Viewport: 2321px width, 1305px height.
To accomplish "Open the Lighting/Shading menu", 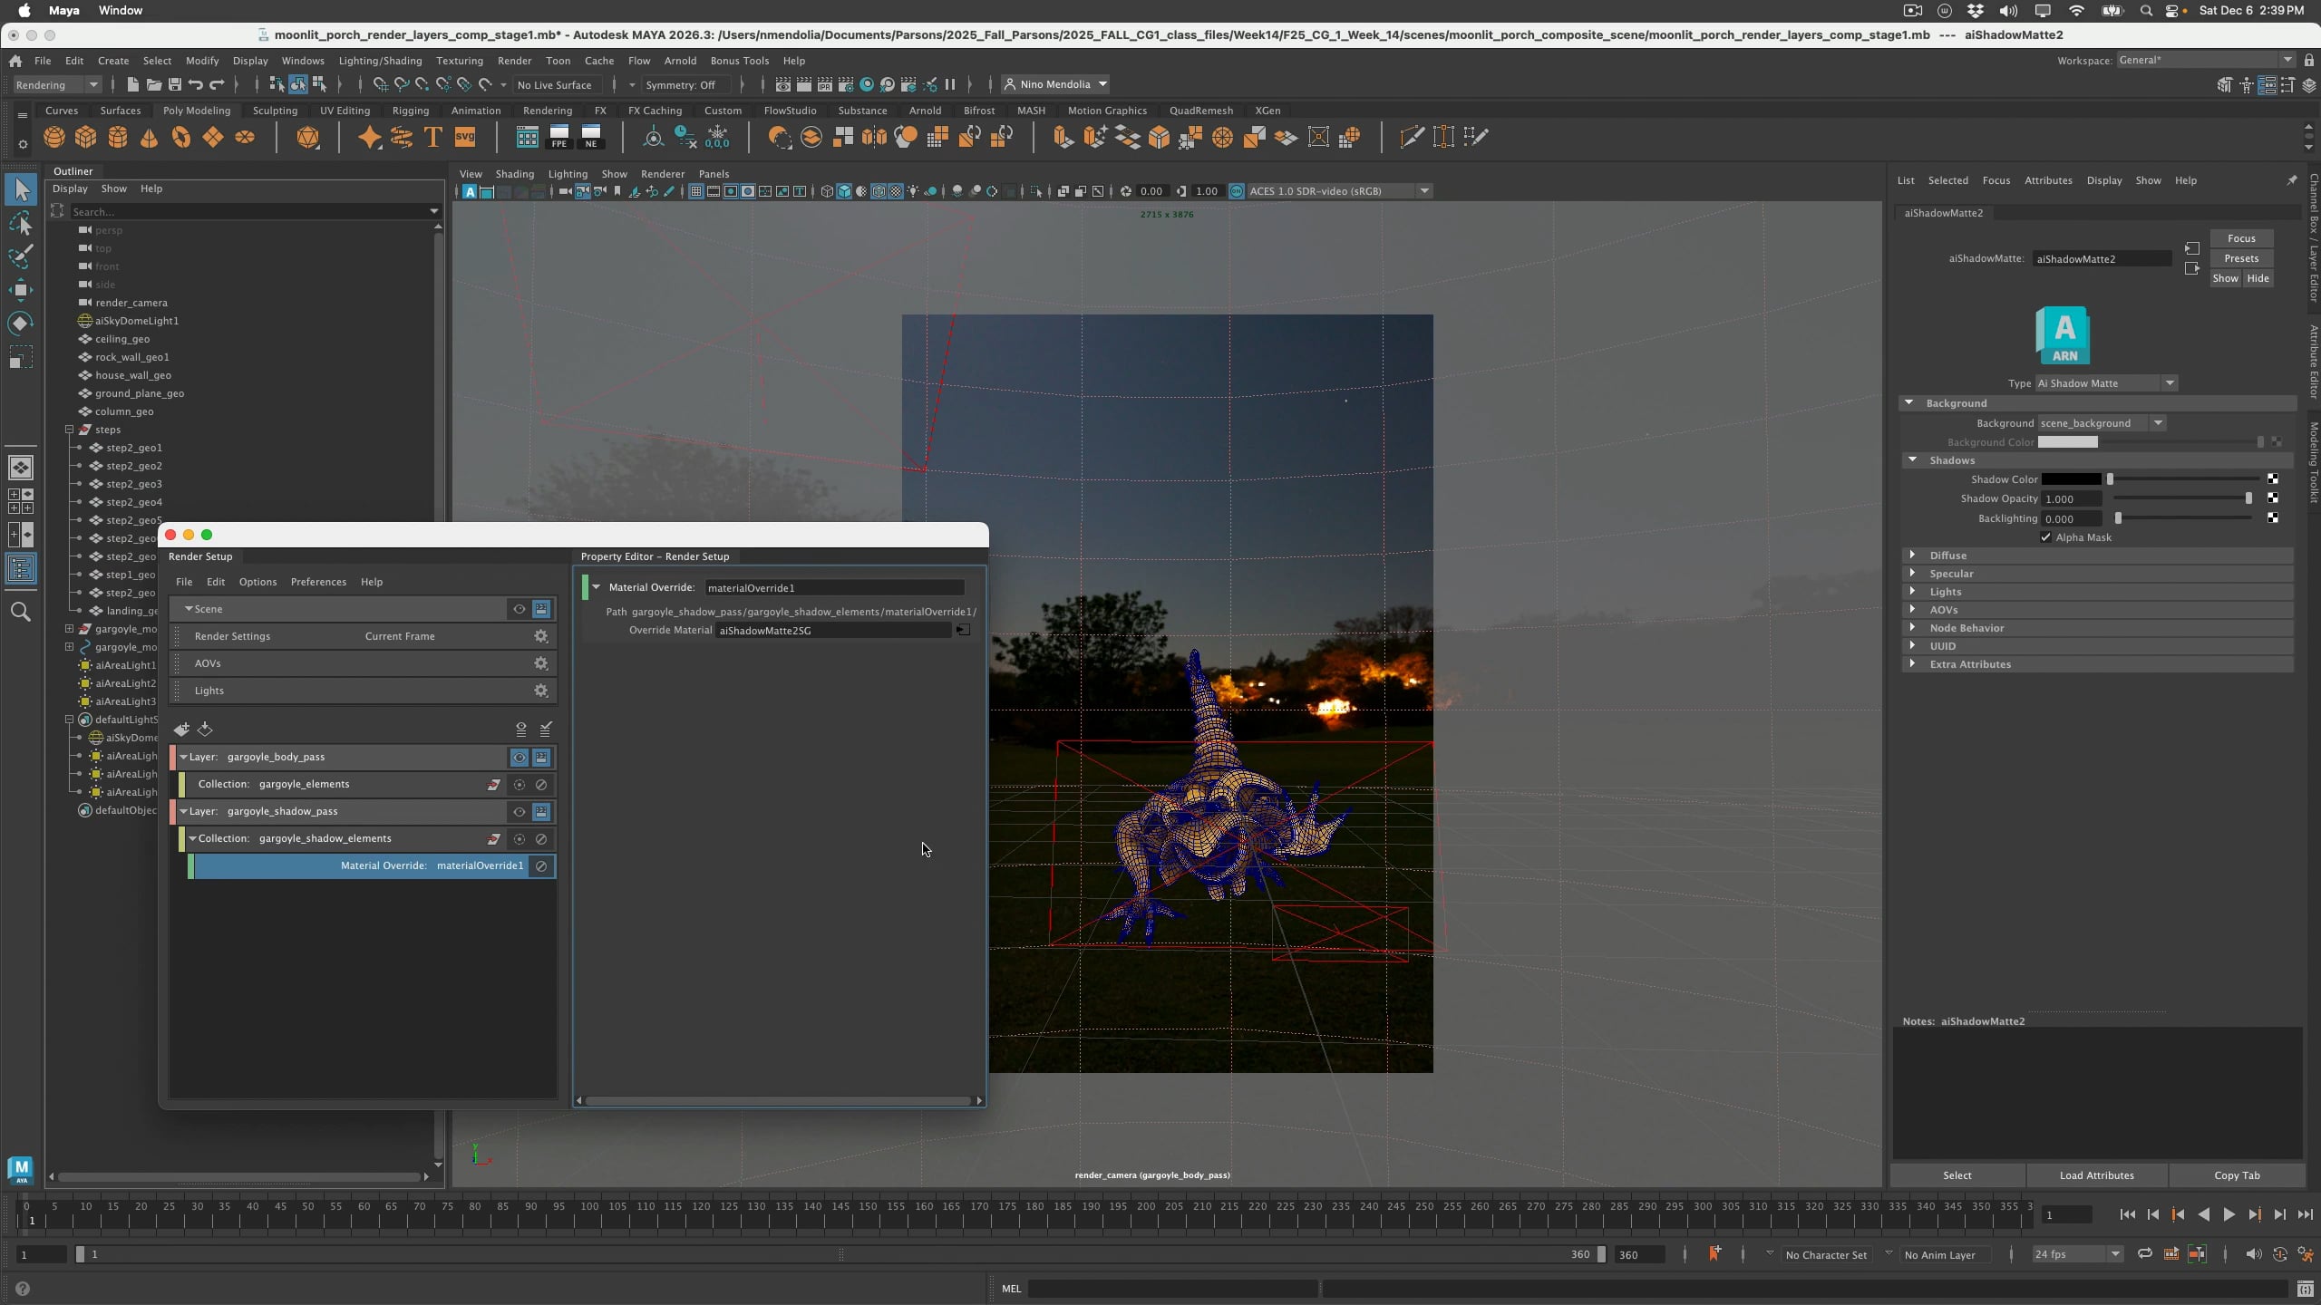I will [380, 61].
